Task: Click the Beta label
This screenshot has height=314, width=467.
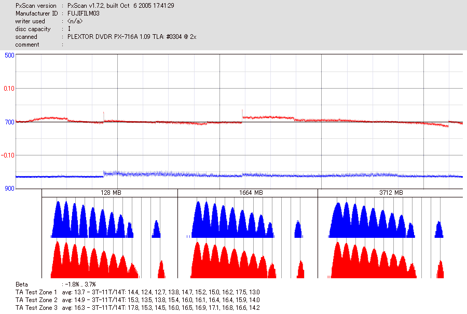Action: 21,284
